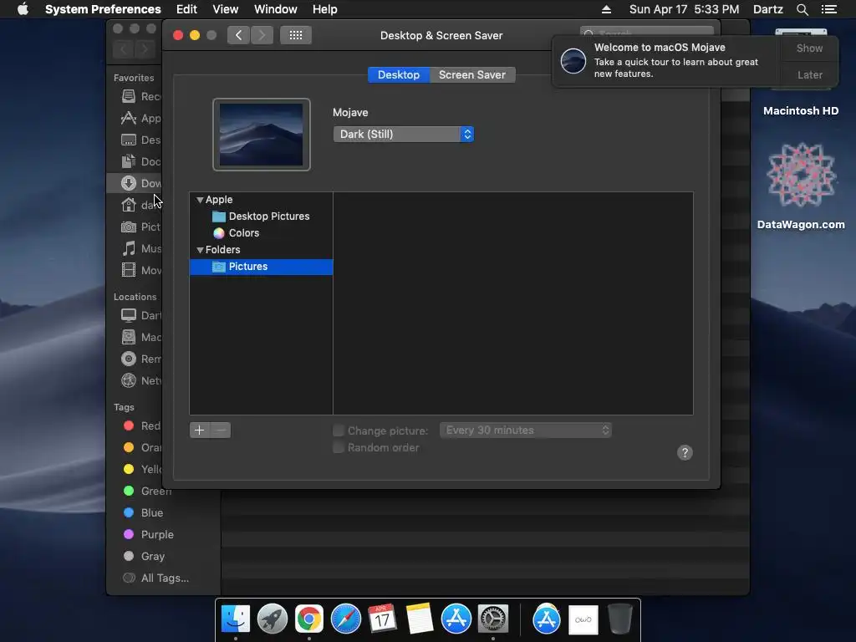The width and height of the screenshot is (856, 642).
Task: Open Google Chrome in the Dock
Action: [x=309, y=619]
